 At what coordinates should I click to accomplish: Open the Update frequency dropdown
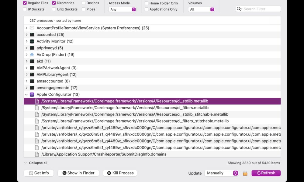coord(221,173)
